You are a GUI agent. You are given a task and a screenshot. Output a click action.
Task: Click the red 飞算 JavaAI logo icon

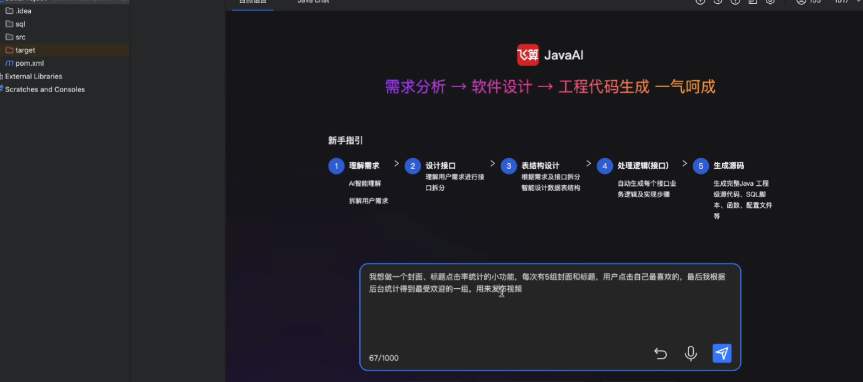coord(528,55)
